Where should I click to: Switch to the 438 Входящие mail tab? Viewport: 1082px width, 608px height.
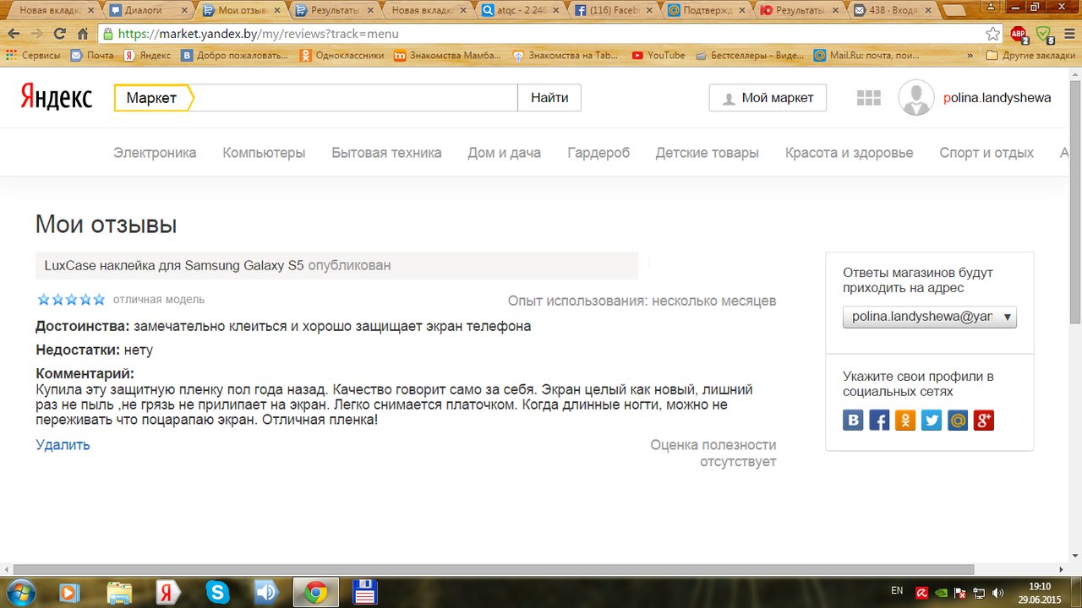893,10
